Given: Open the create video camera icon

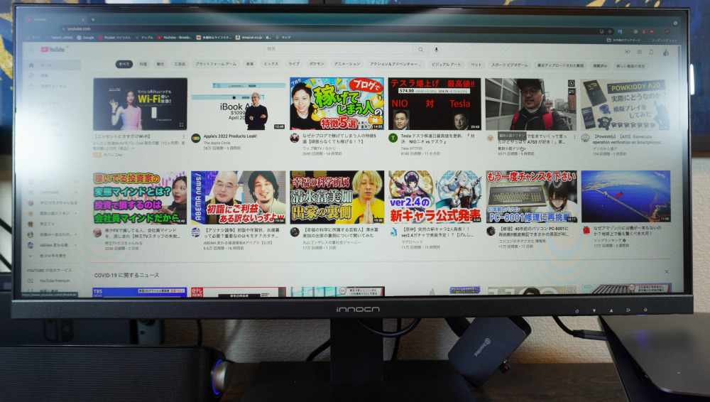Looking at the screenshot, I should (627, 51).
